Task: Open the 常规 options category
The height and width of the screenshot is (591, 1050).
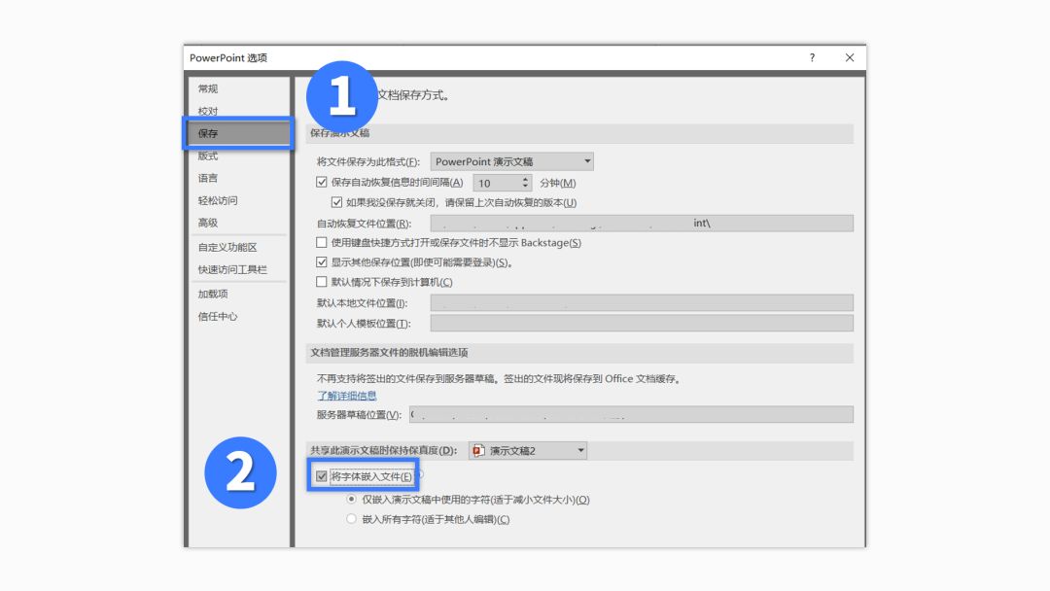Action: click(x=208, y=88)
